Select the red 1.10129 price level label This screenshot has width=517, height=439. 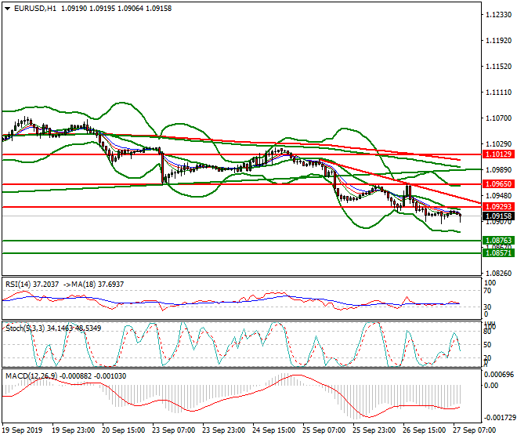[498, 154]
